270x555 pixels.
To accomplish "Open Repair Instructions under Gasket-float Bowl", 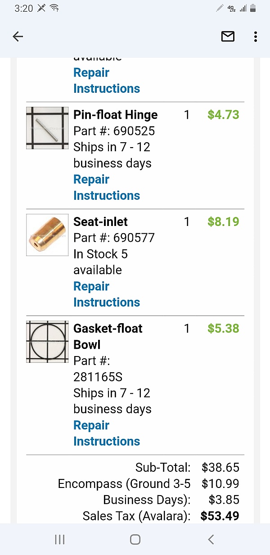I will [x=107, y=433].
